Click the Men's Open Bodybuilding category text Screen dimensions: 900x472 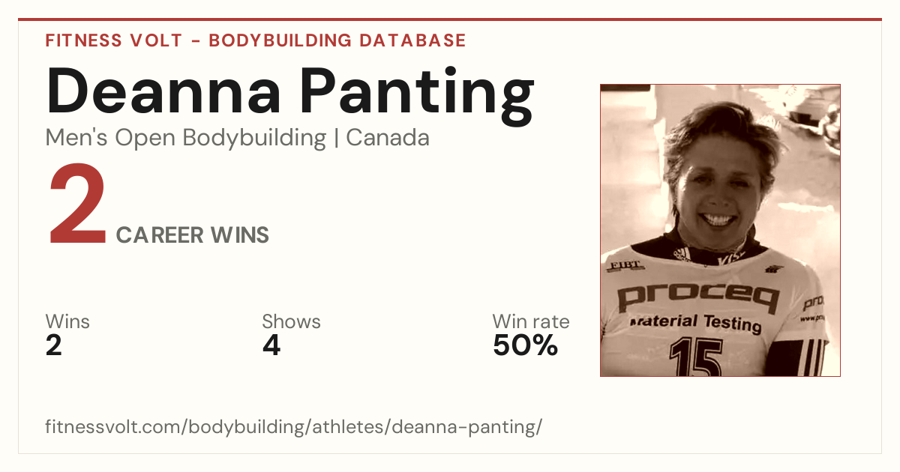[186, 138]
